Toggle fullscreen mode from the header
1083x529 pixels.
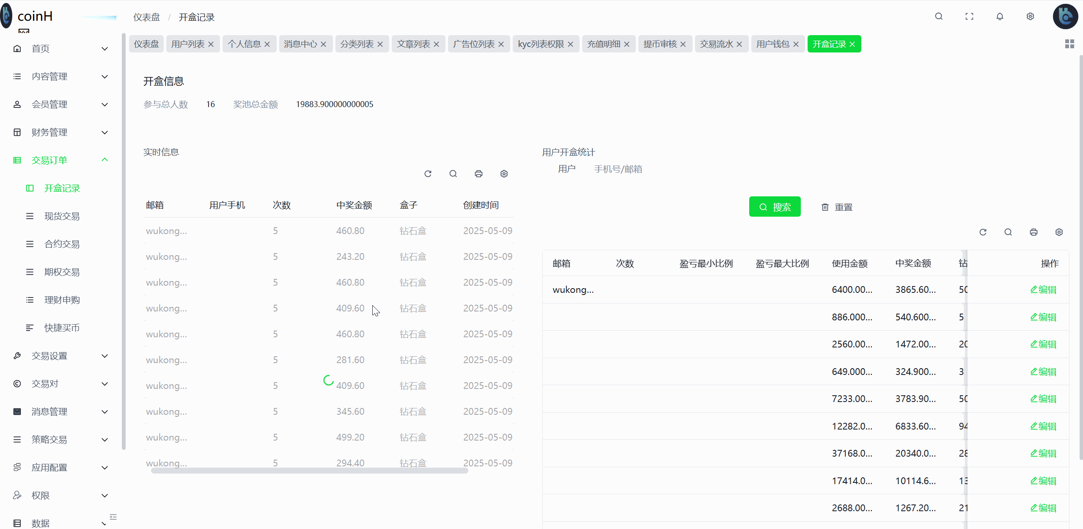[x=969, y=17]
